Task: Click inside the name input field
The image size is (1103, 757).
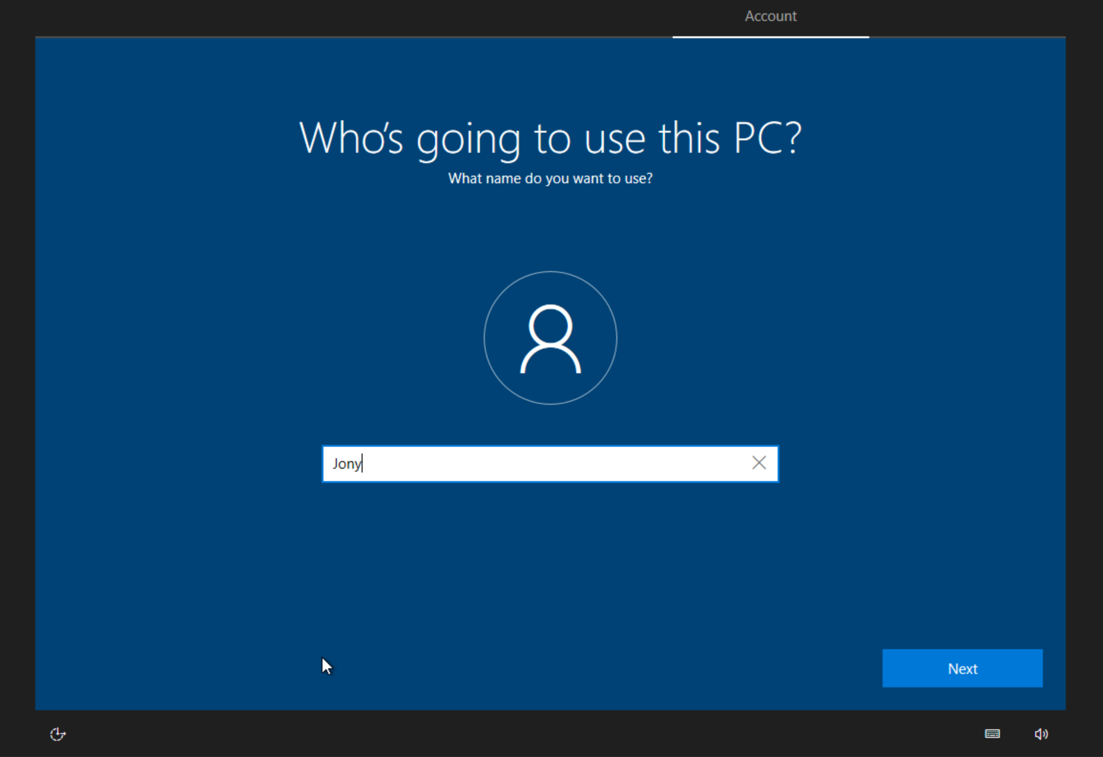Action: [x=525, y=463]
